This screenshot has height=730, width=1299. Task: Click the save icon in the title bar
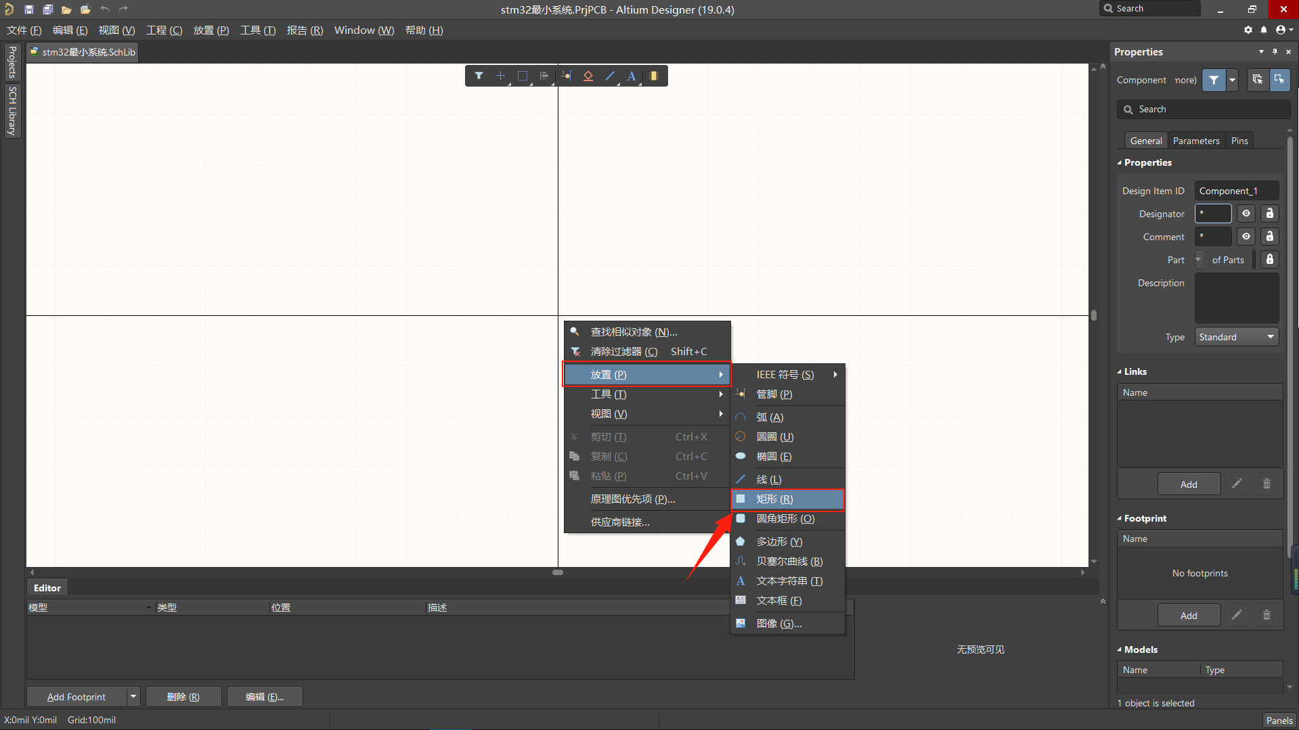28,9
